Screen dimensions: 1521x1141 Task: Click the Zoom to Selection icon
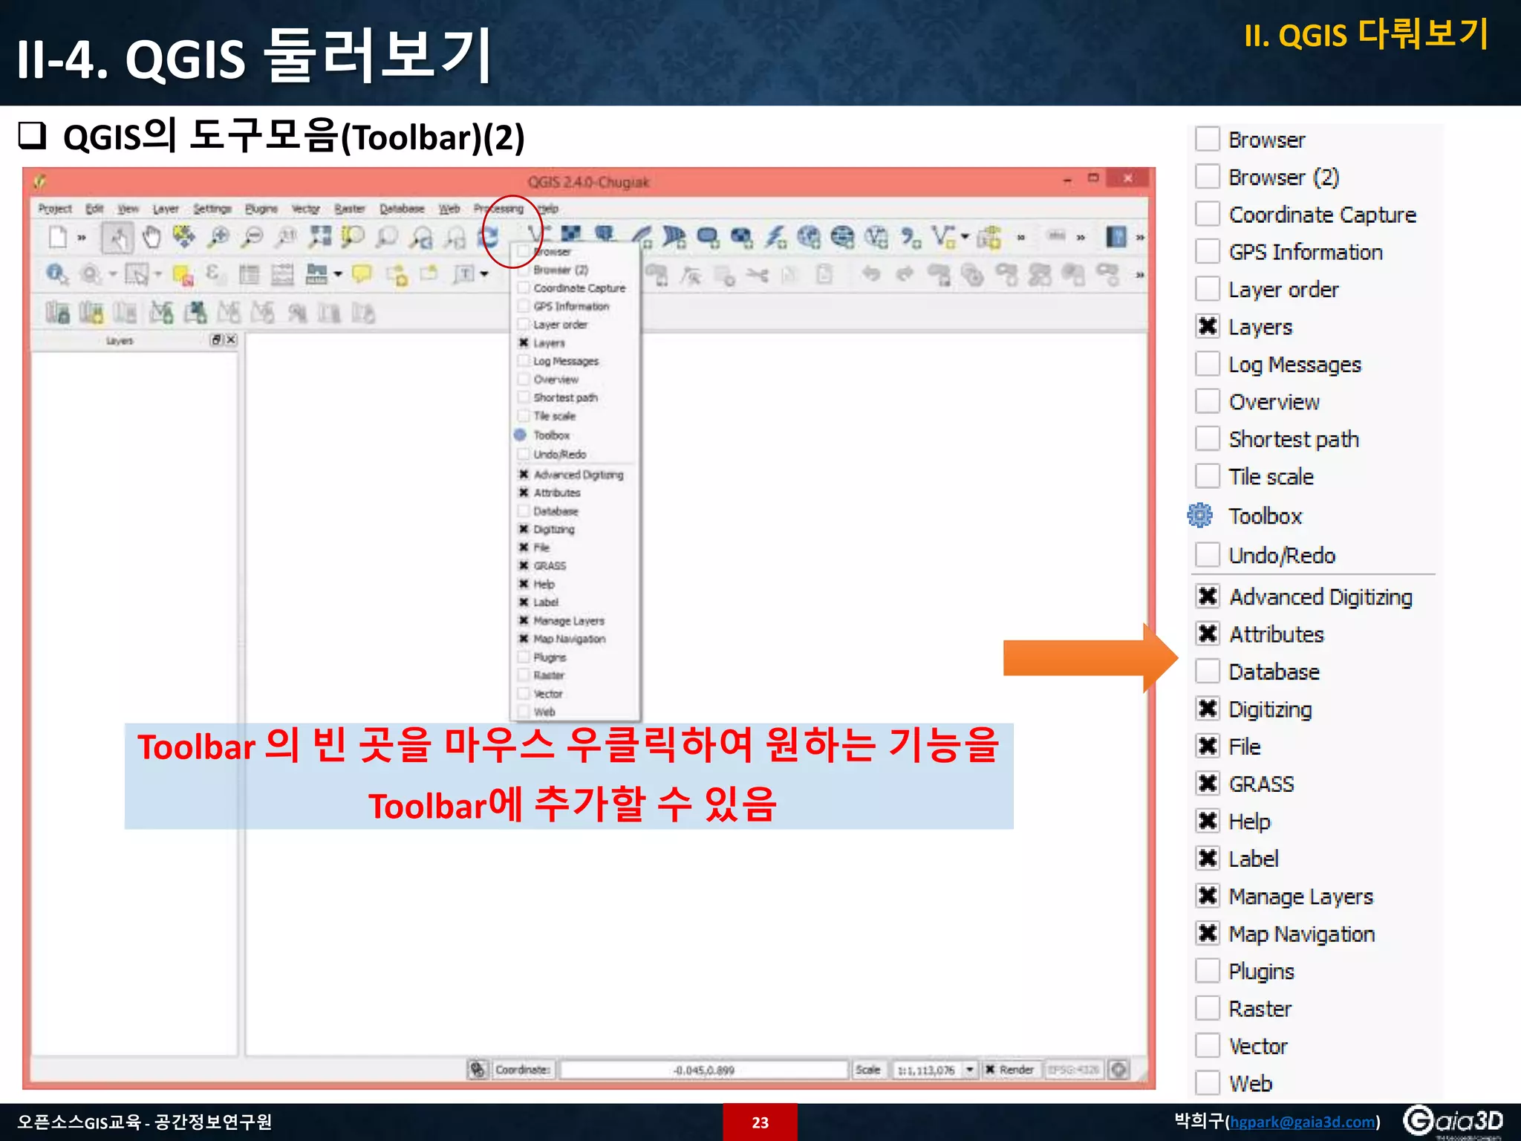click(354, 238)
